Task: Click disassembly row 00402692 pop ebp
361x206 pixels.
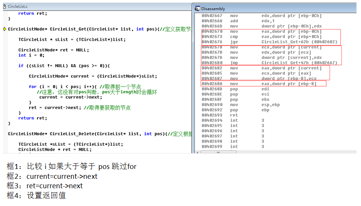Action: [x=235, y=110]
